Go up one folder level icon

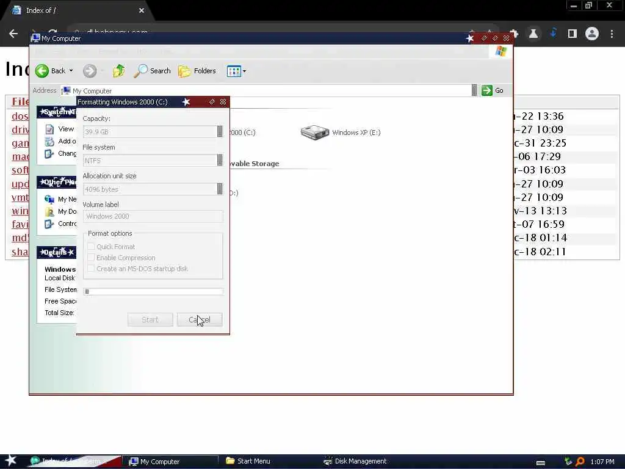click(x=119, y=71)
